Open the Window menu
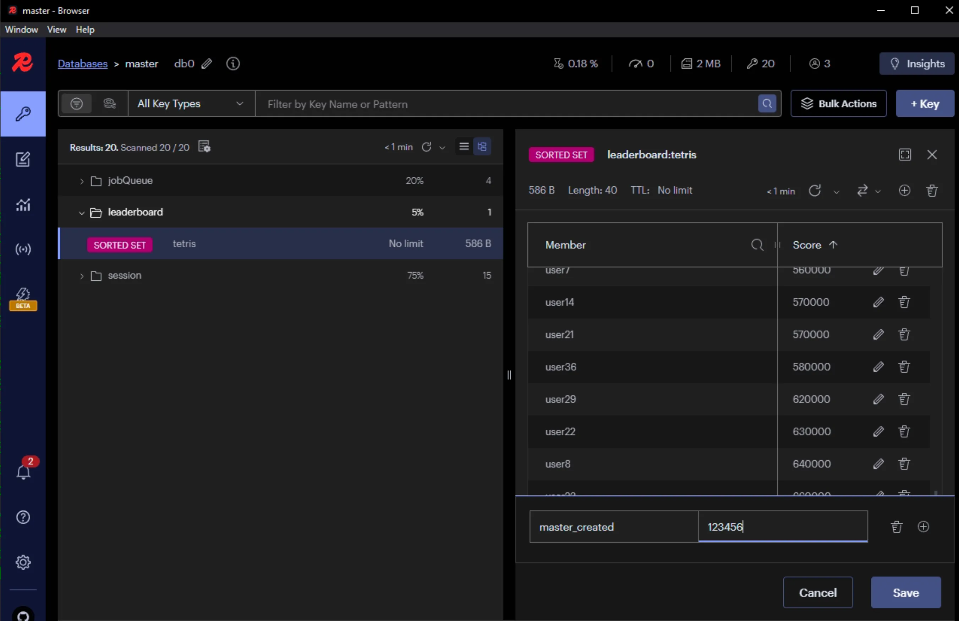The width and height of the screenshot is (959, 621). click(21, 29)
